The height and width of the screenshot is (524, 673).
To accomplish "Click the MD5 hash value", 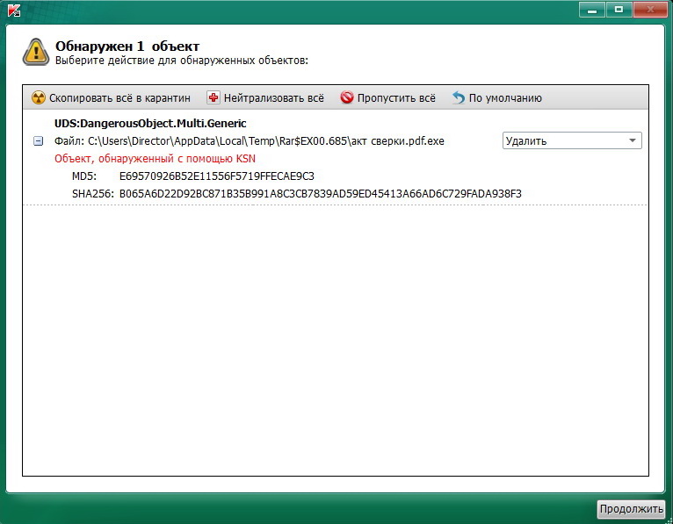I will 217,176.
